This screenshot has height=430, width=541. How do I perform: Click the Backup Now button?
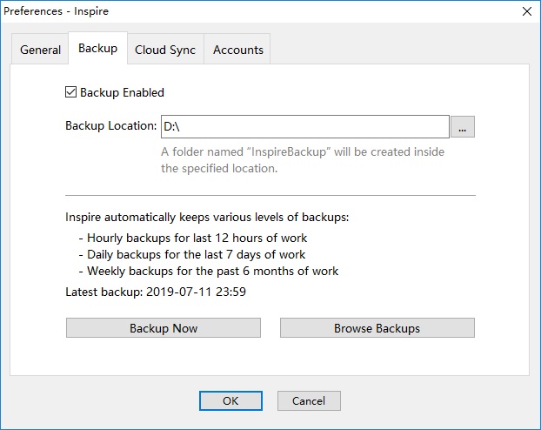(x=164, y=328)
